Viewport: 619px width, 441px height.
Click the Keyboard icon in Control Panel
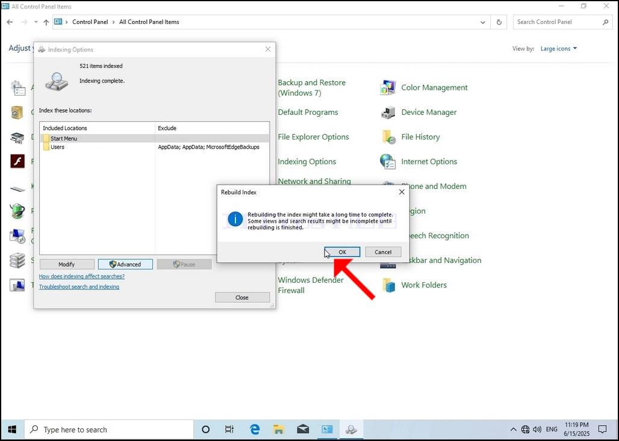[17, 188]
